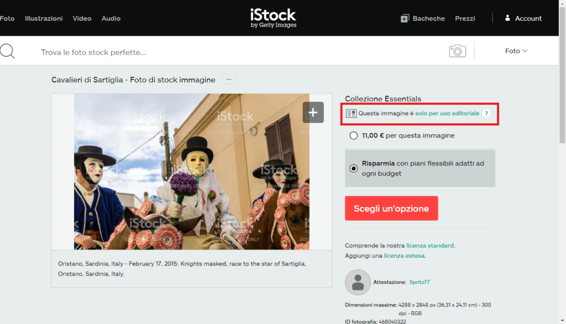Expand the Foto search type dropdown
The height and width of the screenshot is (324, 566).
tap(516, 51)
